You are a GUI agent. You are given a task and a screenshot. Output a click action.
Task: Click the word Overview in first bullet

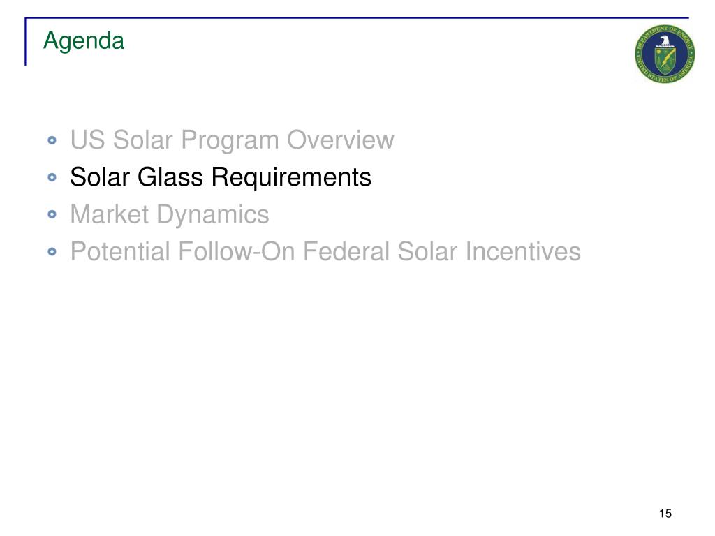(x=341, y=140)
